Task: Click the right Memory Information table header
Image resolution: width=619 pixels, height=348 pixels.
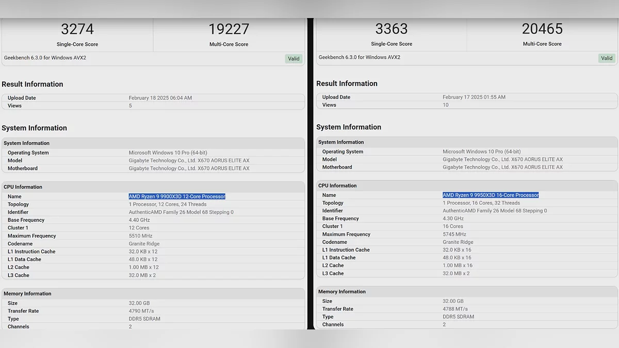Action: point(467,291)
